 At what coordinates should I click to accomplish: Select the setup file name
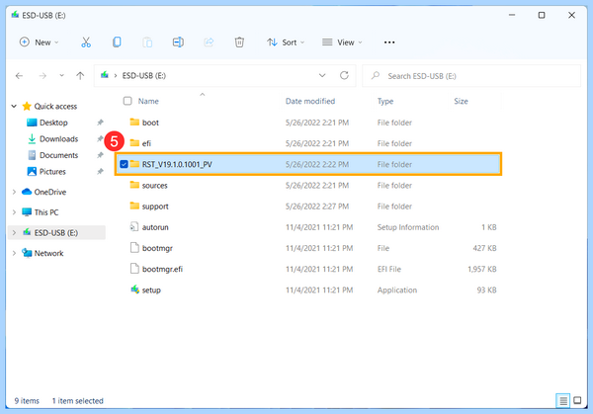coord(151,290)
